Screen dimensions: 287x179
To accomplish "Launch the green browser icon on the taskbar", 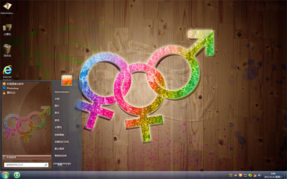I will point(17,175).
